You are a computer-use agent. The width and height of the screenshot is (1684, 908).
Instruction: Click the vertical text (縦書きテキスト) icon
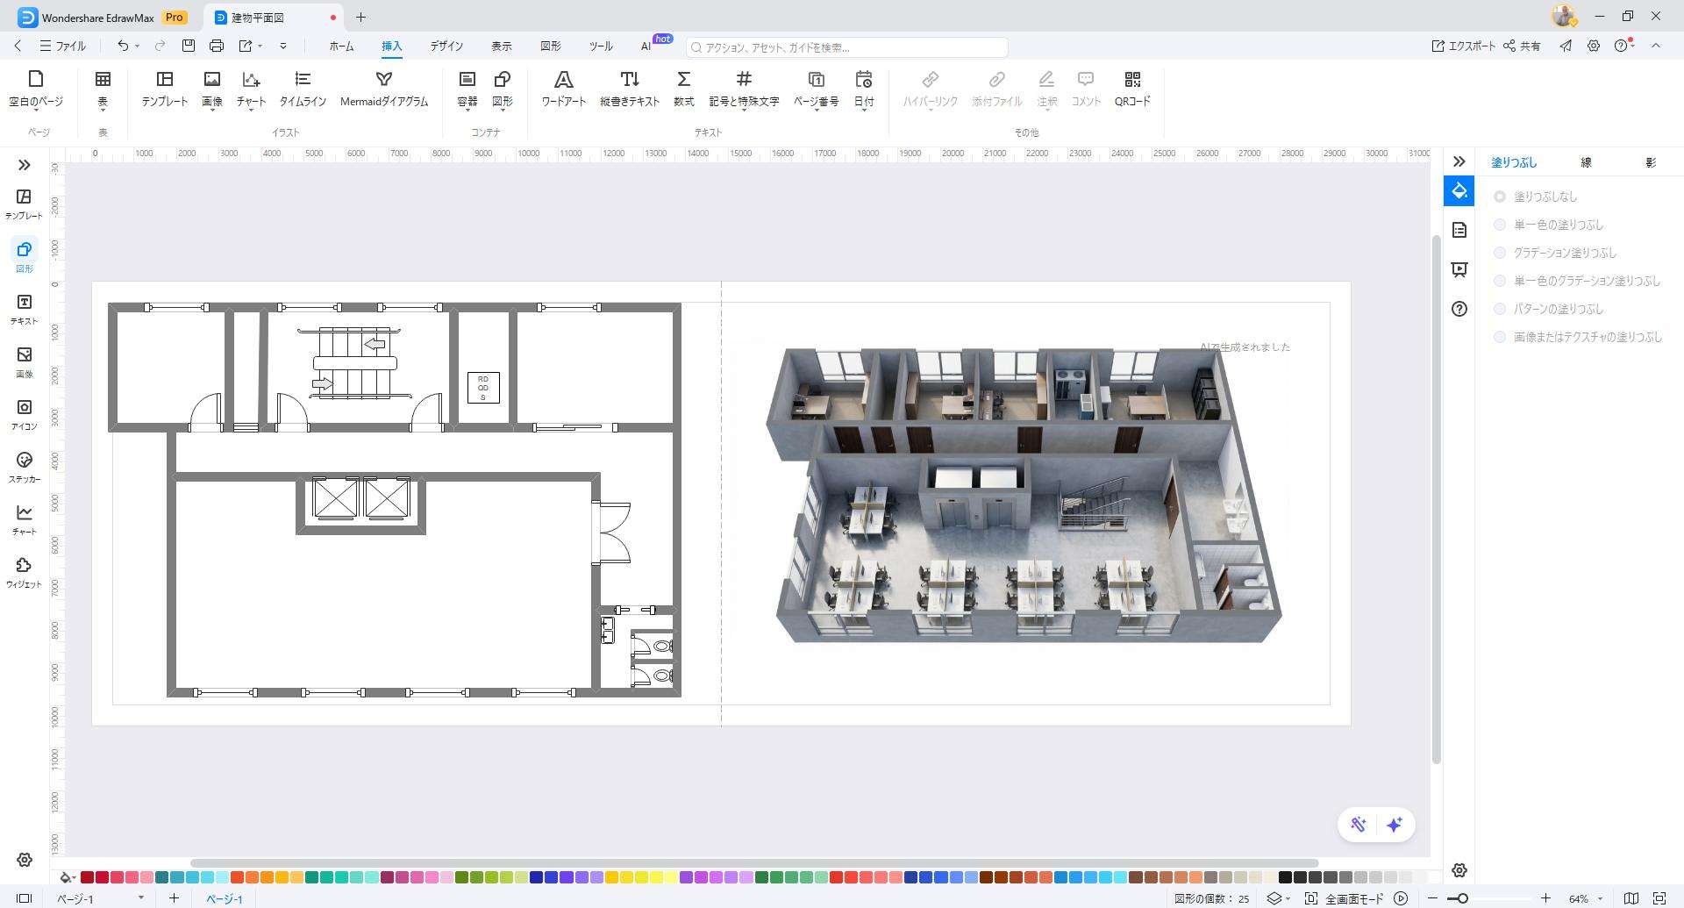tap(629, 89)
